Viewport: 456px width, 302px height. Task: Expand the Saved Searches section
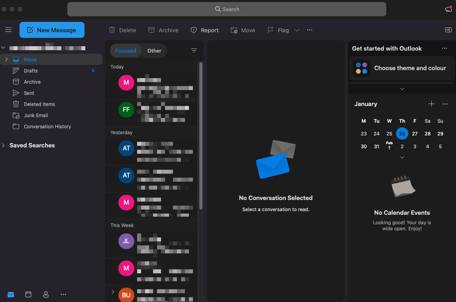(4, 145)
